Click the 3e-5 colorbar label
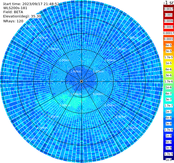This screenshot has width=174, height=163. click(x=169, y=51)
